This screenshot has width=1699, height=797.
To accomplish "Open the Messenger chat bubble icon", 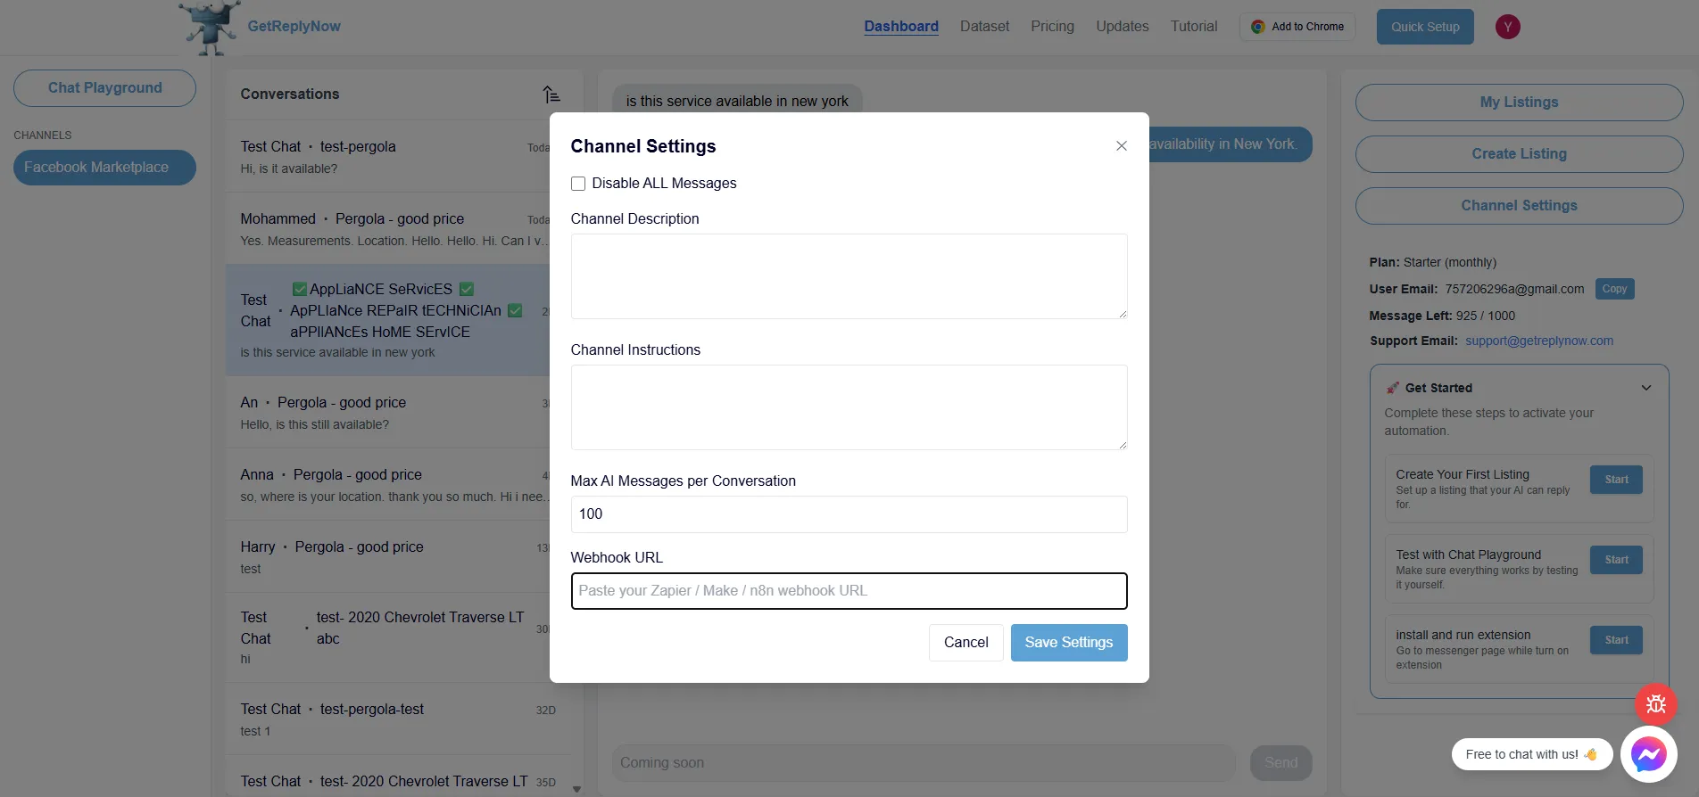I will [x=1648, y=755].
